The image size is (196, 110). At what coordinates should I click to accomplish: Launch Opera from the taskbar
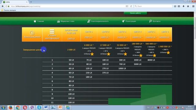pyautogui.click(x=25, y=108)
